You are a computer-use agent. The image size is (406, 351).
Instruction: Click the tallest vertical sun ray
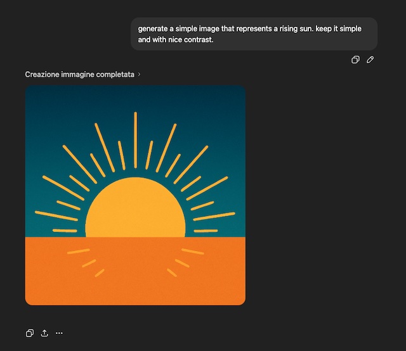135,139
